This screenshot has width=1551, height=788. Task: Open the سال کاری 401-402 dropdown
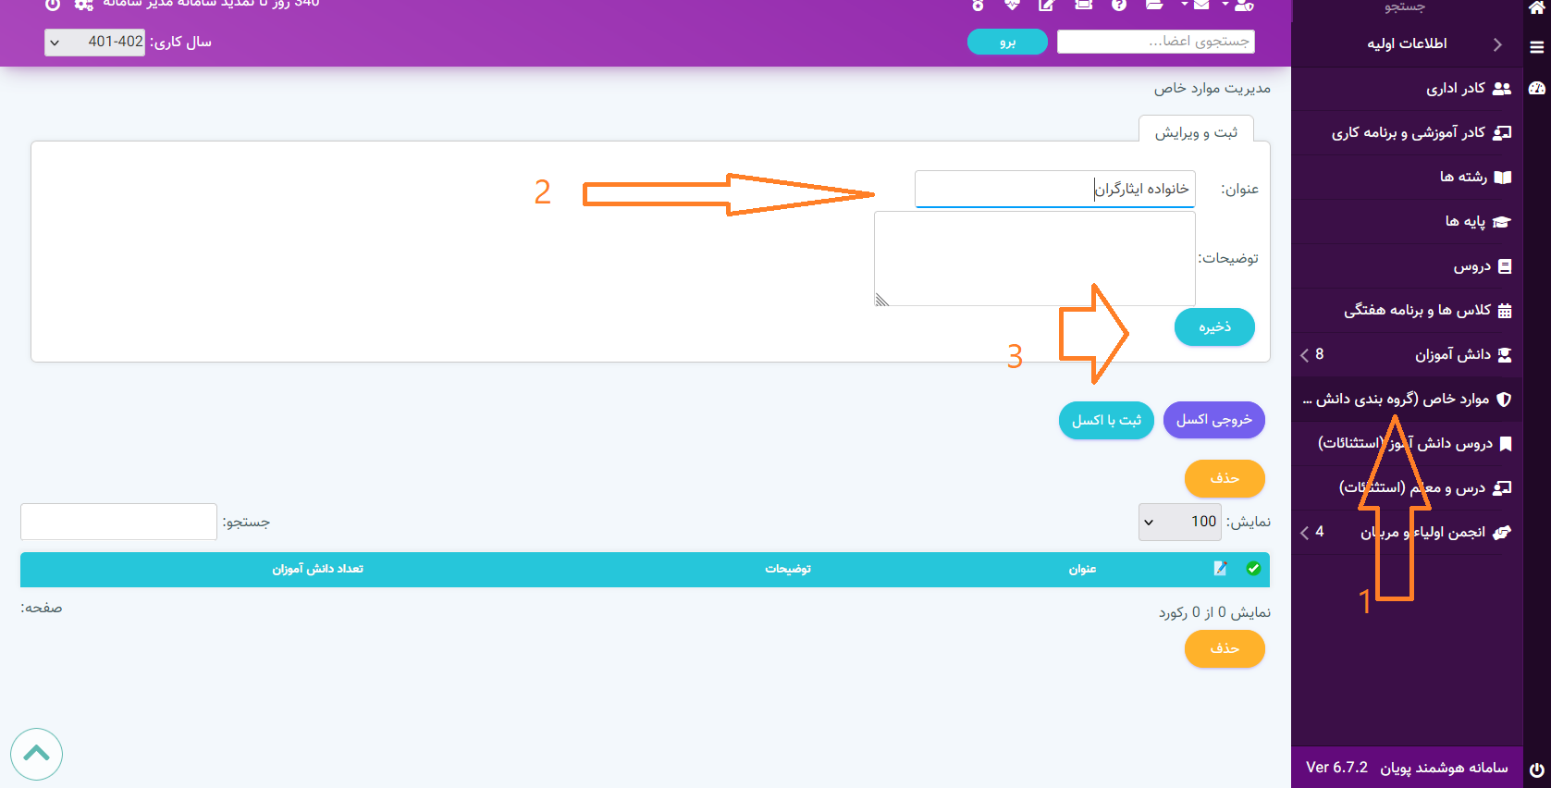[94, 42]
